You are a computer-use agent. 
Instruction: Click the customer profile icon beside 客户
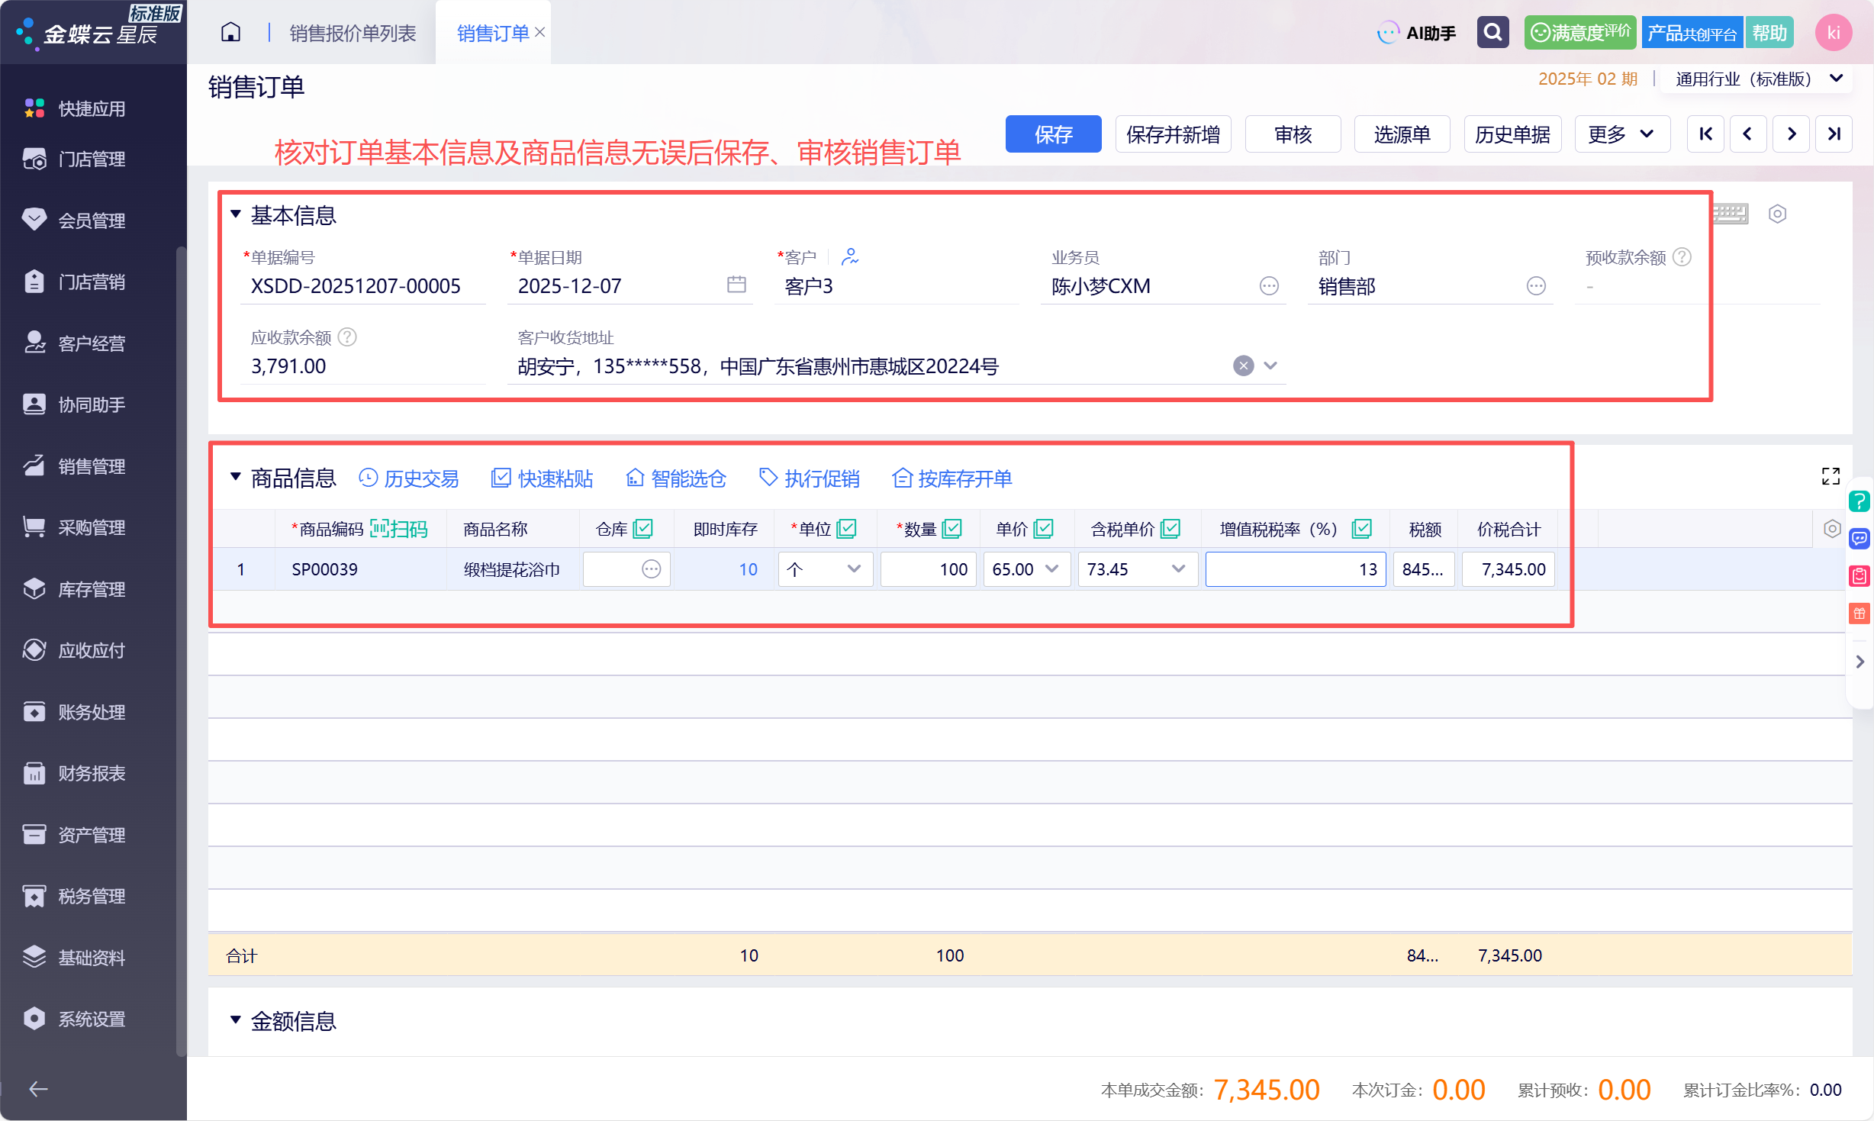(x=850, y=257)
